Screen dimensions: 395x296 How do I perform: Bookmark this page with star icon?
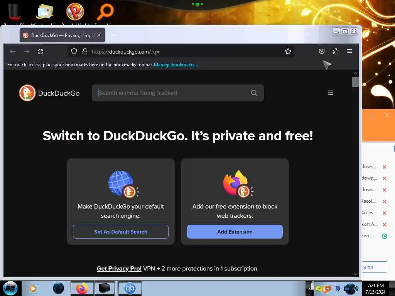pyautogui.click(x=288, y=51)
